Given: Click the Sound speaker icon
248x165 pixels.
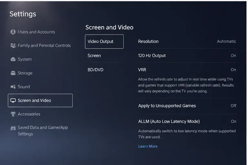Looking at the screenshot, I should tap(13, 87).
